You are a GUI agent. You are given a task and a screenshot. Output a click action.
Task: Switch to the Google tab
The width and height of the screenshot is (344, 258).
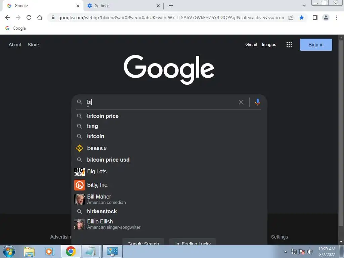coord(43,6)
